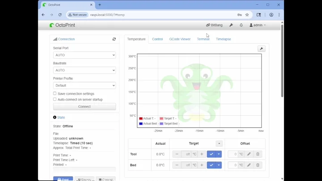Screen dimensions: 322x181
Task: Open Target column header dropdown
Action: [219, 143]
